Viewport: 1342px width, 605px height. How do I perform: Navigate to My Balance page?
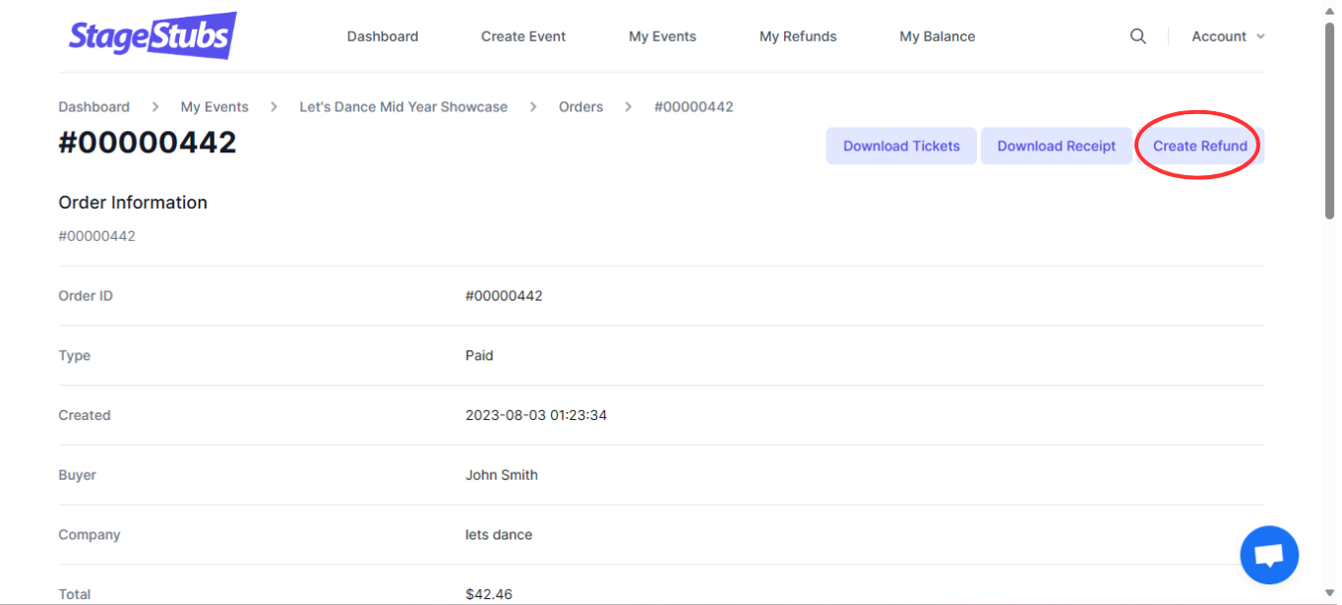coord(937,36)
